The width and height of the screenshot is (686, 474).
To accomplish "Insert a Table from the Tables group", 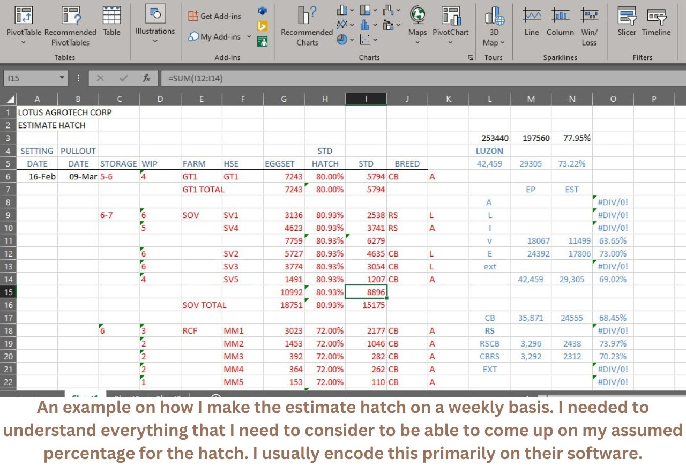I will tap(111, 21).
